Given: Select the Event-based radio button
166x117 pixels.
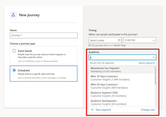Looking at the screenshot, I should (14, 51).
